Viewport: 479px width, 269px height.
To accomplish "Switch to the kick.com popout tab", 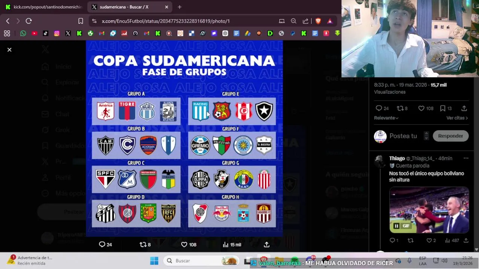I will point(44,7).
